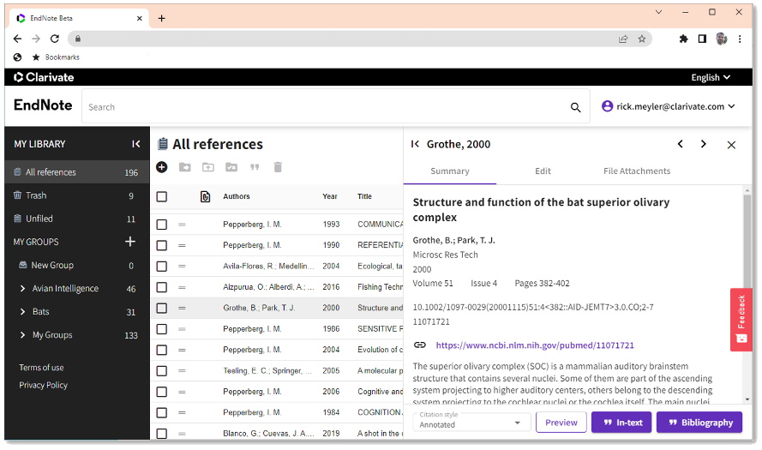Switch to the Edit tab

pos(543,171)
